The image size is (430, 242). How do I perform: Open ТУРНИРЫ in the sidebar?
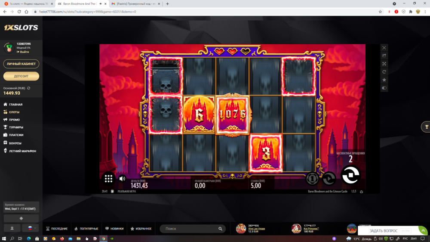(16, 127)
